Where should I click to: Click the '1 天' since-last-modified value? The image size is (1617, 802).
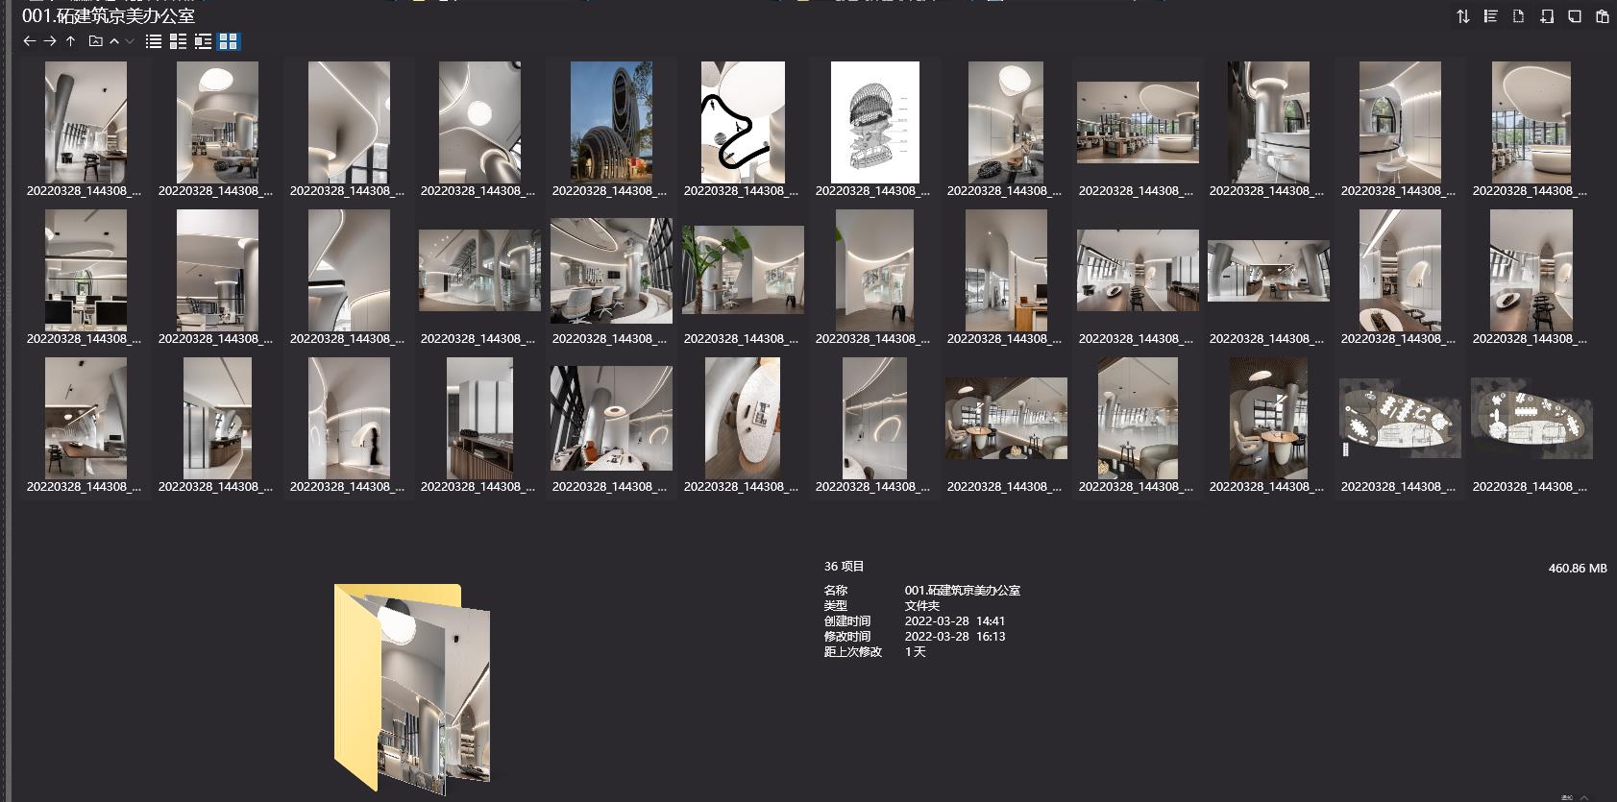(x=915, y=652)
